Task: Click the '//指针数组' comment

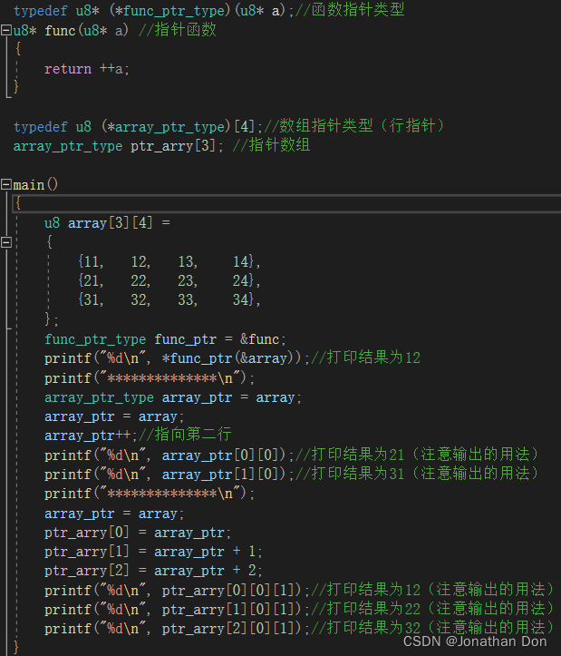Action: 271,145
